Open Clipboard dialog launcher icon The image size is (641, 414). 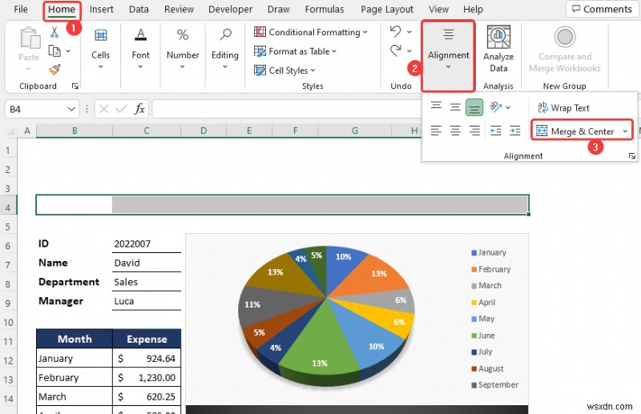[x=75, y=86]
